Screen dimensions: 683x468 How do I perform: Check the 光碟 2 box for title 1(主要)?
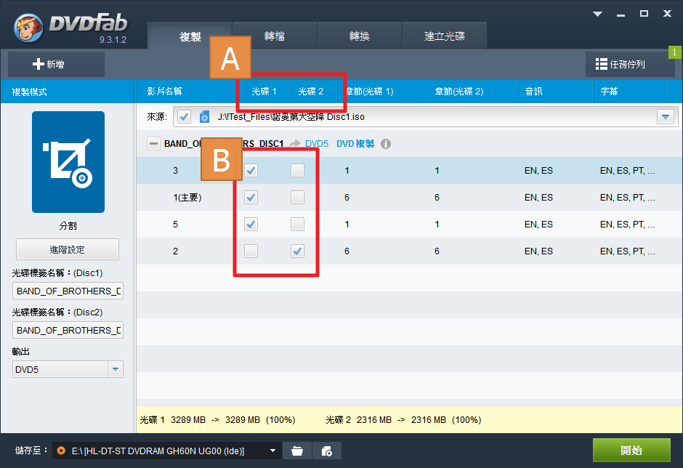tap(297, 198)
